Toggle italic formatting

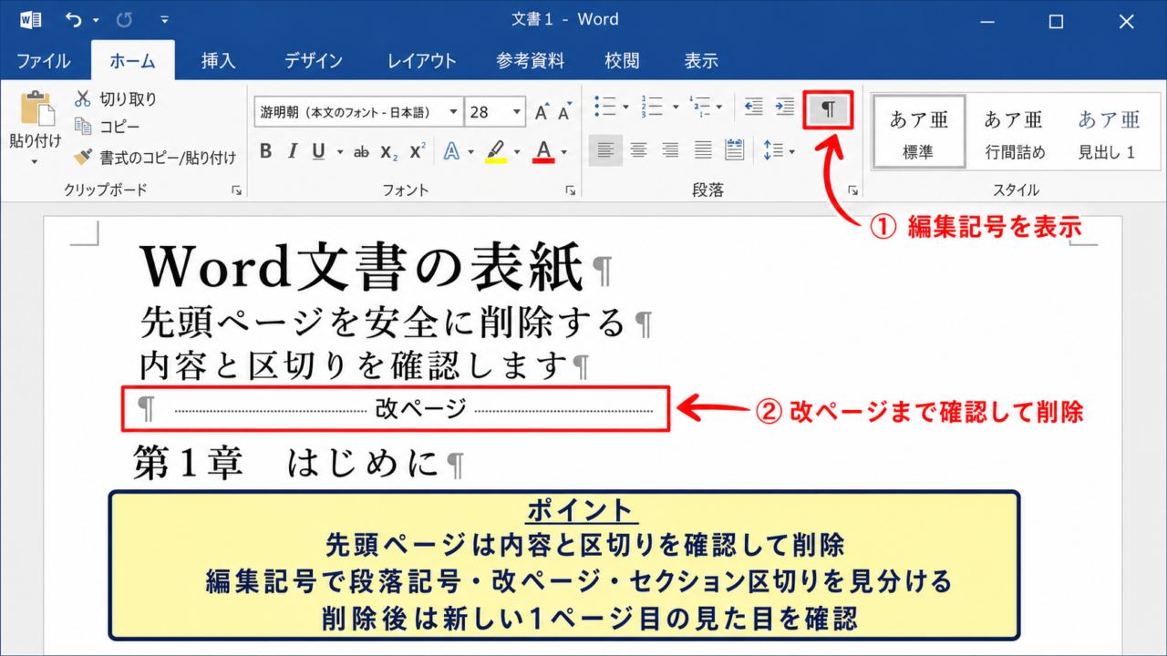click(293, 151)
